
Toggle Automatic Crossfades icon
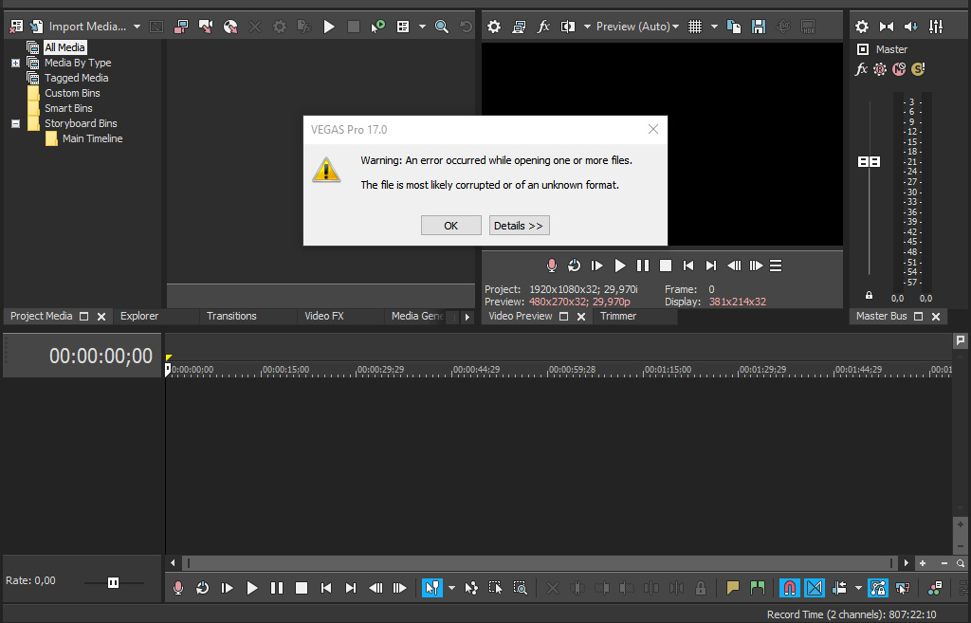(815, 588)
